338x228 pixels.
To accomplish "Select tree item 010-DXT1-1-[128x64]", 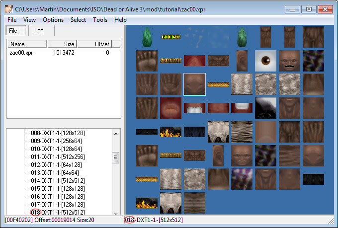I will click(56, 149).
